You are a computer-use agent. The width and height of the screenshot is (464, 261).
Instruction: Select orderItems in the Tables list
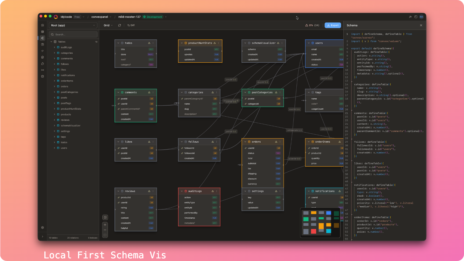tap(67, 81)
